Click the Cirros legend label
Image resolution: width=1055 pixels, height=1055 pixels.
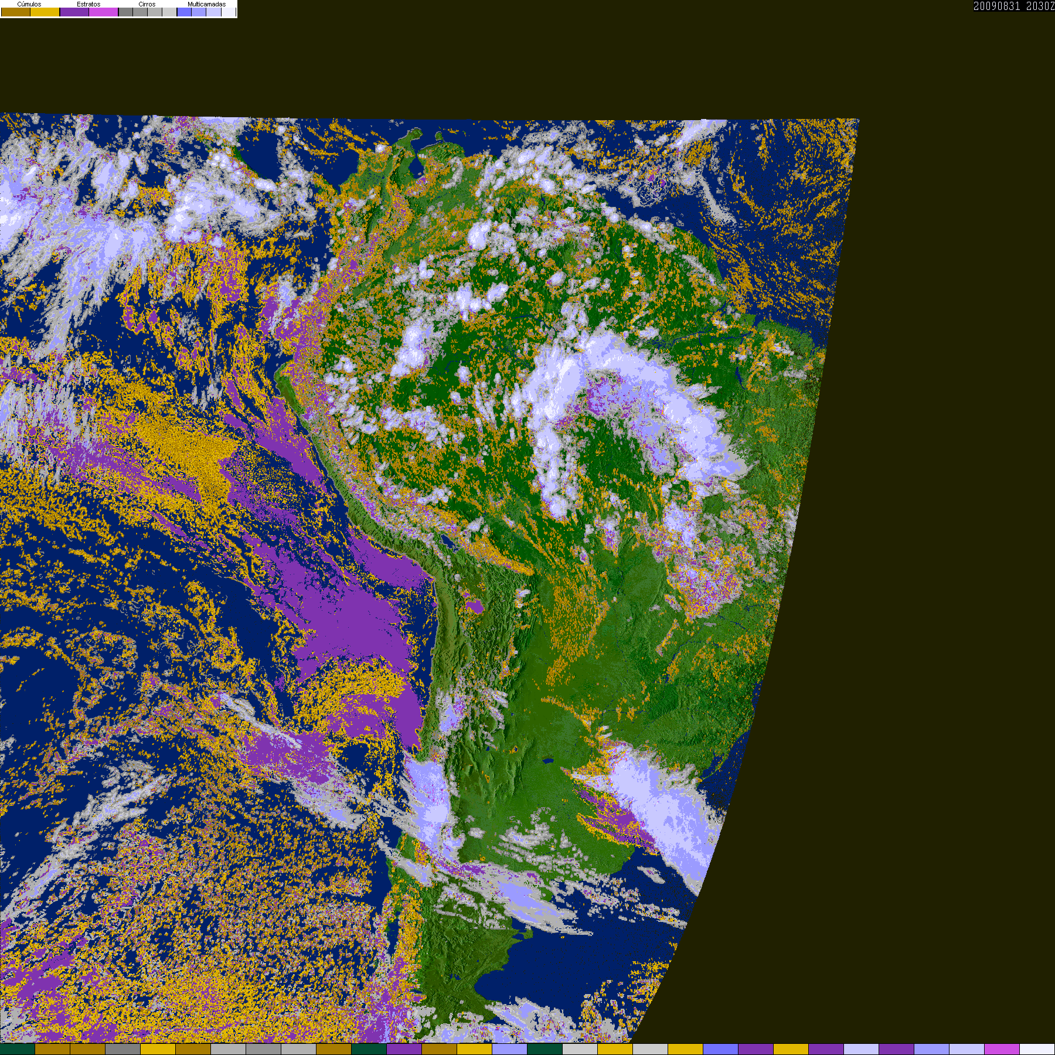[147, 4]
